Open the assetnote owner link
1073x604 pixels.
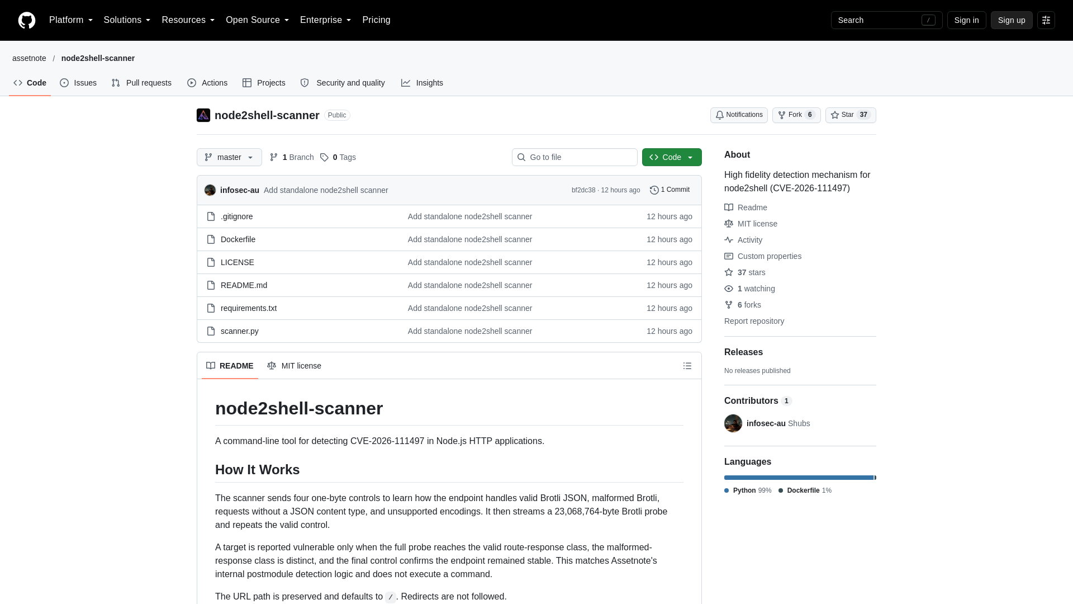29,58
